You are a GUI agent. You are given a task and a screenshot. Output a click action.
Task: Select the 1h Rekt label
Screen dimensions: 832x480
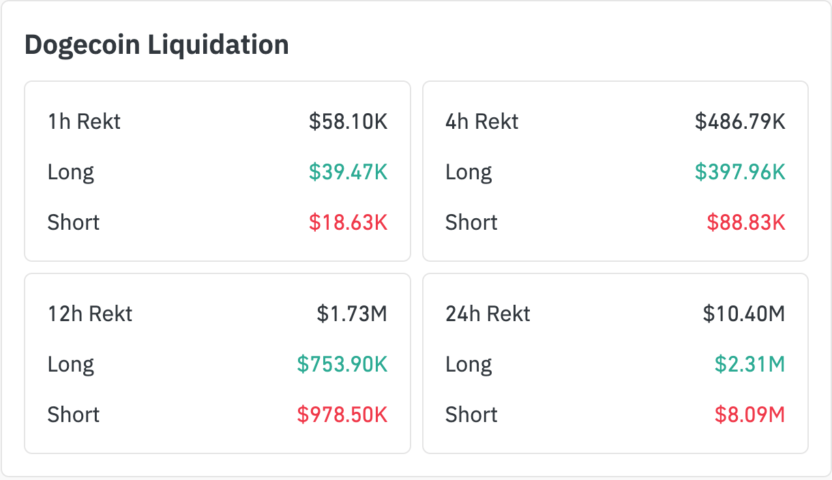[84, 122]
